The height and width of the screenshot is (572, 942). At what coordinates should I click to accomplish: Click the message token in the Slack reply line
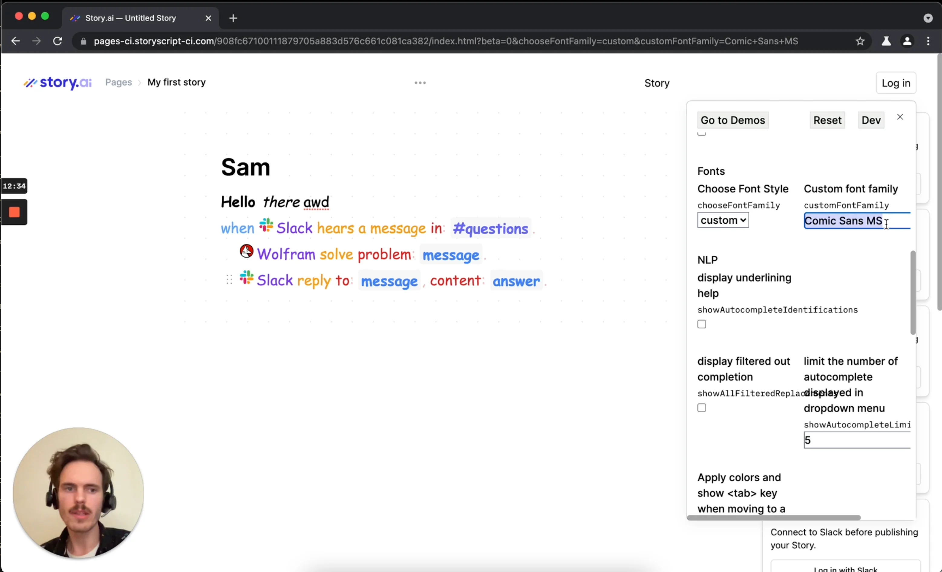[389, 281]
